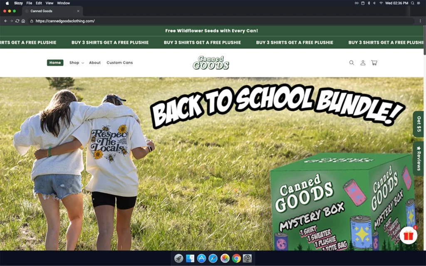The width and height of the screenshot is (426, 266).
Task: Click the account login icon
Action: click(x=363, y=63)
